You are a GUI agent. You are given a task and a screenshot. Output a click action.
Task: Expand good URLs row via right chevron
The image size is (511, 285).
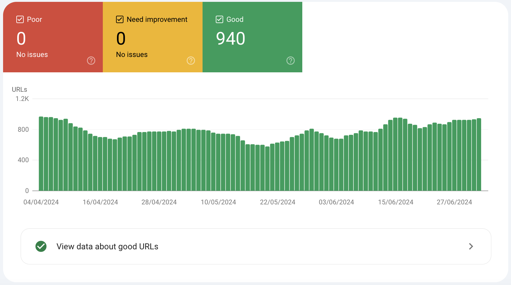[x=471, y=247]
